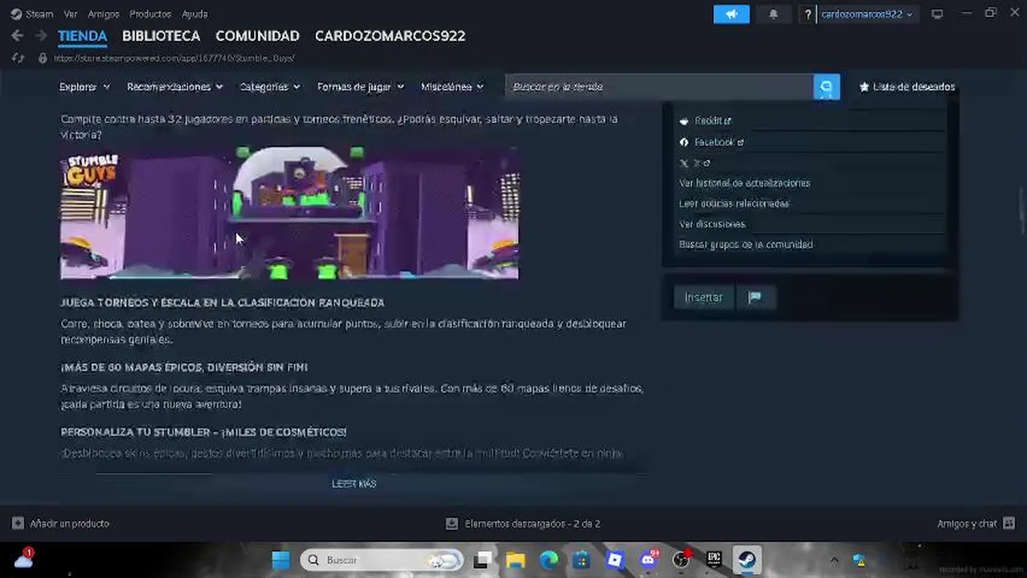Click the downloads icon in the bottom bar
This screenshot has height=578, width=1027.
pos(452,523)
